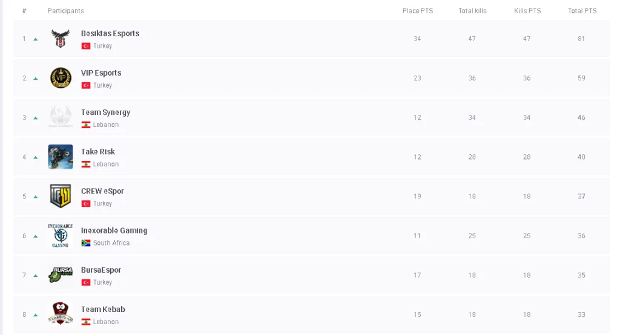Click the Kills PTS column header
620x335 pixels.
527,11
